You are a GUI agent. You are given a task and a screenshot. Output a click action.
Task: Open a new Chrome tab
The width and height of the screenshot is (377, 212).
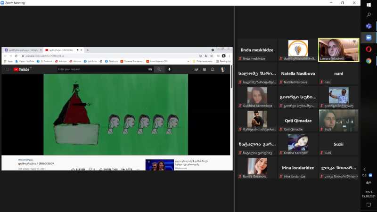88,50
